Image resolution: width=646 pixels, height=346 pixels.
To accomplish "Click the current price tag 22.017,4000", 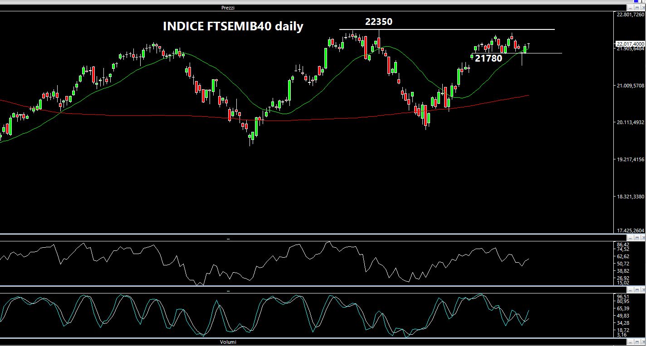I will tap(630, 43).
